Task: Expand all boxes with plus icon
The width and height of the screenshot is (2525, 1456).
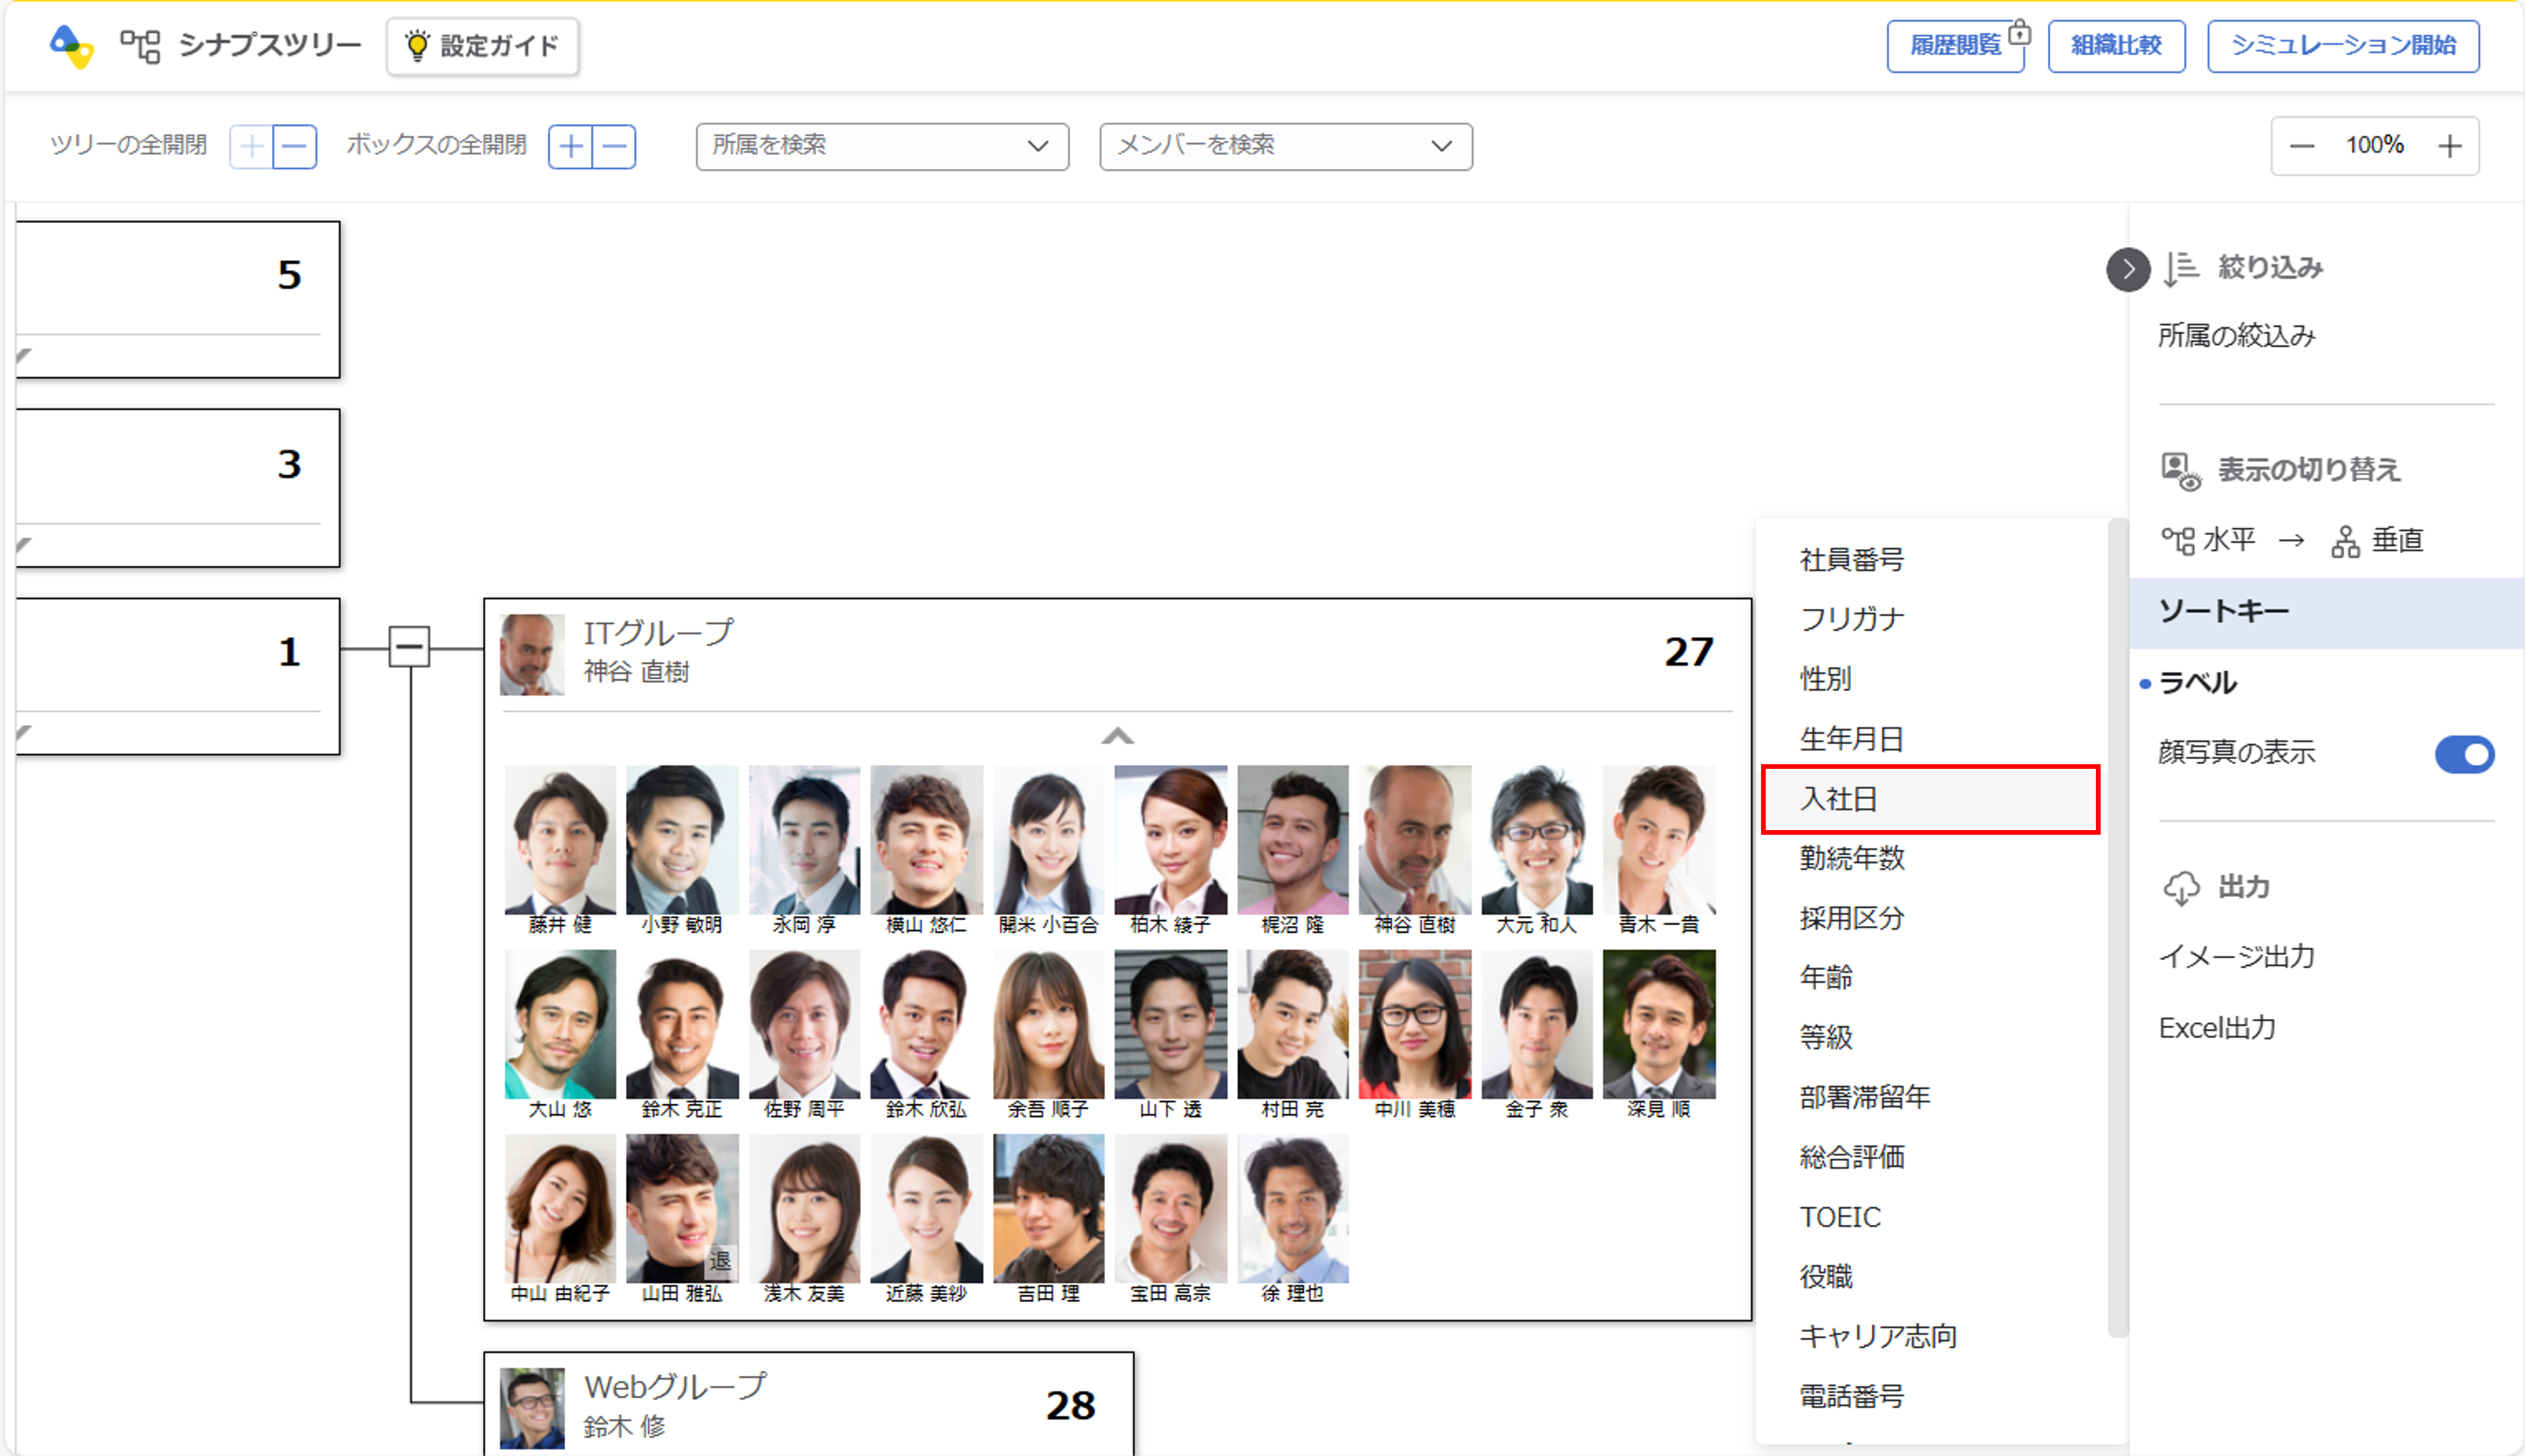Action: click(570, 147)
